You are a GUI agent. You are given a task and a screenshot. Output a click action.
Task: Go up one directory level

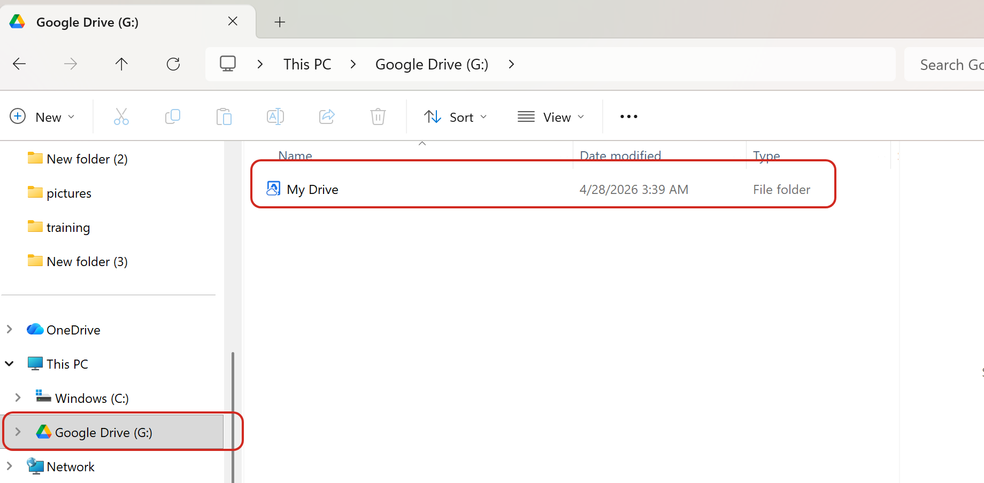pyautogui.click(x=121, y=64)
